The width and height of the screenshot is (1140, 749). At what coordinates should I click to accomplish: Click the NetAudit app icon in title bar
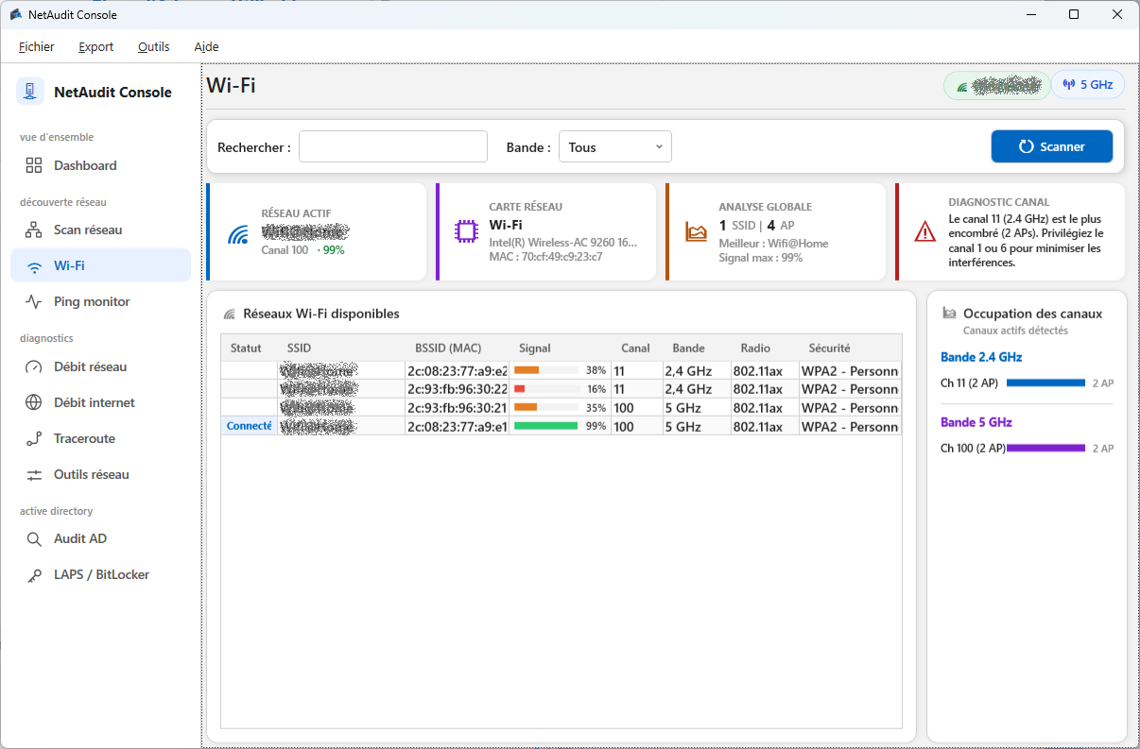tap(16, 14)
